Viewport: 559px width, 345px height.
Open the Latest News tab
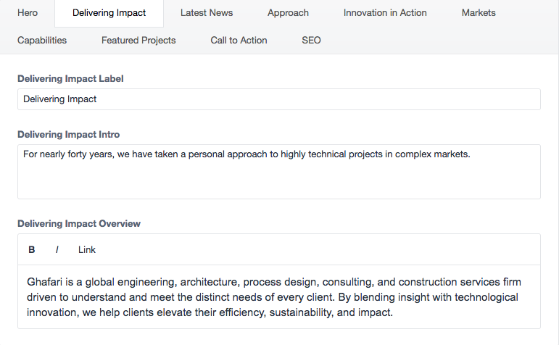pos(207,13)
